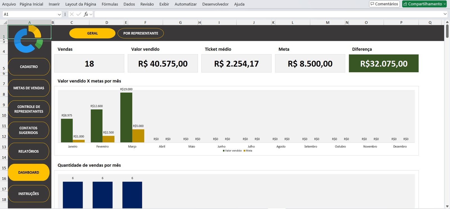This screenshot has width=450, height=209.
Task: Click the dashboard logo in the sidebar
Action: tap(28, 39)
